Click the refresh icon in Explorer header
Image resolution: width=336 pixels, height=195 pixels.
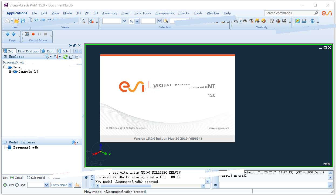coord(65,57)
